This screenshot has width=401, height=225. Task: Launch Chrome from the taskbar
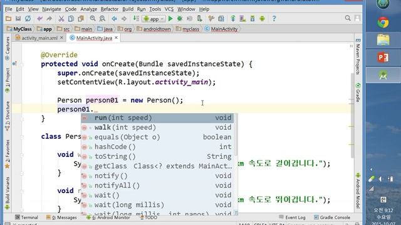(383, 23)
